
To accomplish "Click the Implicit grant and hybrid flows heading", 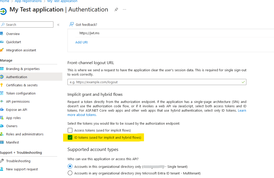I will [95, 94].
